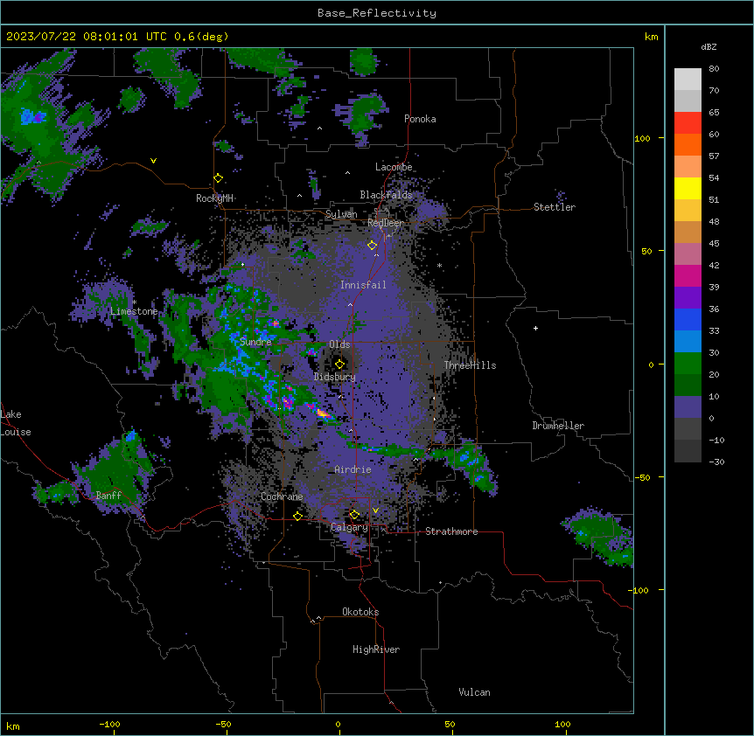Select the 36 dBZ purple legend swatch

click(688, 297)
